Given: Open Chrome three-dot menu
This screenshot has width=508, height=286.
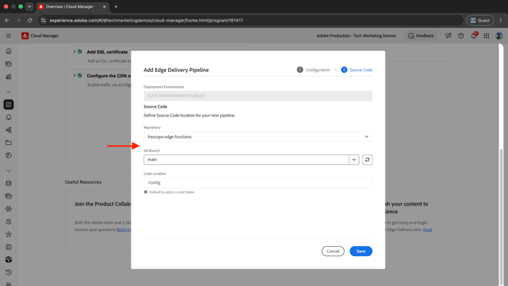Looking at the screenshot, I should (501, 20).
